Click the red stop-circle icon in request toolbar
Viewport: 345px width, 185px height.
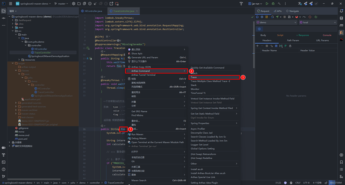[310, 17]
